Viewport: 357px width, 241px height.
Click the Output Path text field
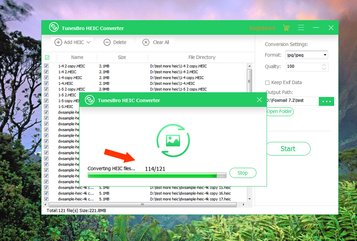[292, 101]
